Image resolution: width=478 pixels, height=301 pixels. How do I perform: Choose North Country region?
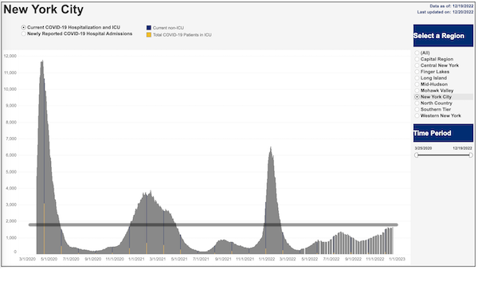417,103
